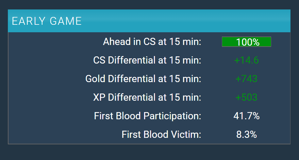Click the CS Differential at 15 min label
Viewport: 299px width, 160px height.
coord(147,60)
